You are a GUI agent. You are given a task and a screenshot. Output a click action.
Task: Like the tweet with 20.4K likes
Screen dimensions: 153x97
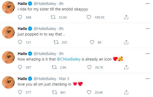(89, 92)
